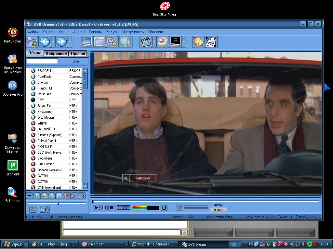333x249 pixels.
Task: Switch to the Избранное tab
Action: coord(56,53)
